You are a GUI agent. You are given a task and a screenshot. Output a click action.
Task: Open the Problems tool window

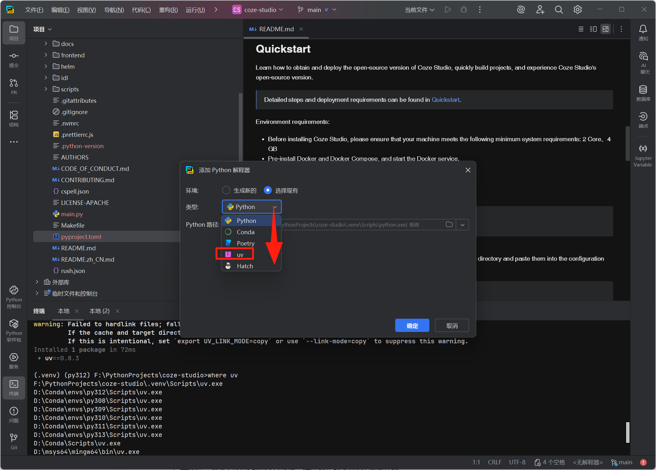(14, 415)
